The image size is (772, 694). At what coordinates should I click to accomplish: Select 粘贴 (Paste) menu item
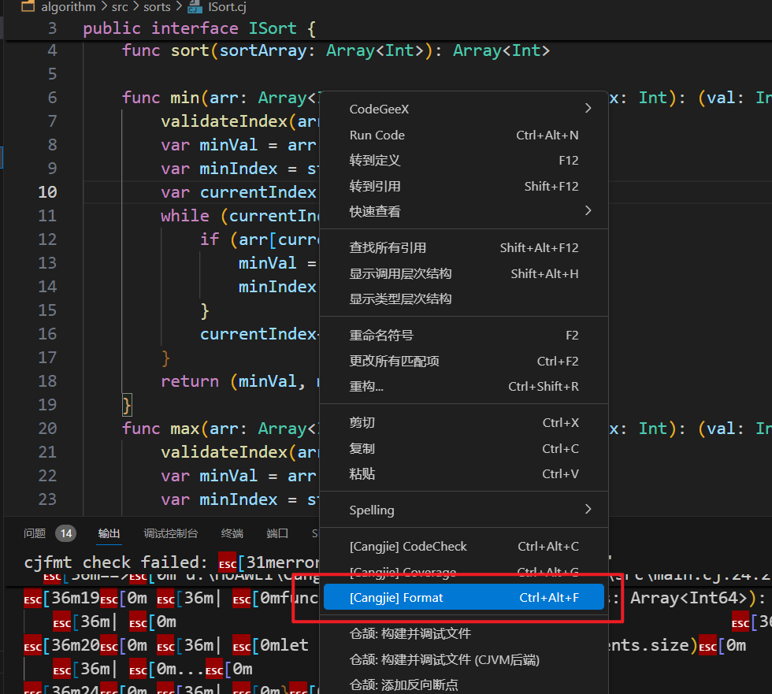pyautogui.click(x=464, y=474)
